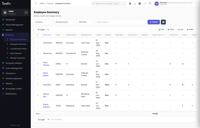Viewport: 200px width, 128px height.
Task: Expand Leave Management menu
Action: [x=15, y=68]
